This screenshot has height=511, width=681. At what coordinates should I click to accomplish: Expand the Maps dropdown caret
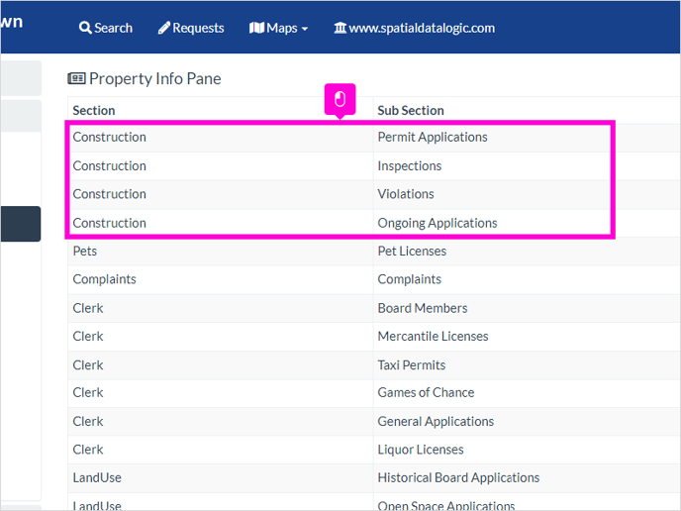tap(305, 29)
